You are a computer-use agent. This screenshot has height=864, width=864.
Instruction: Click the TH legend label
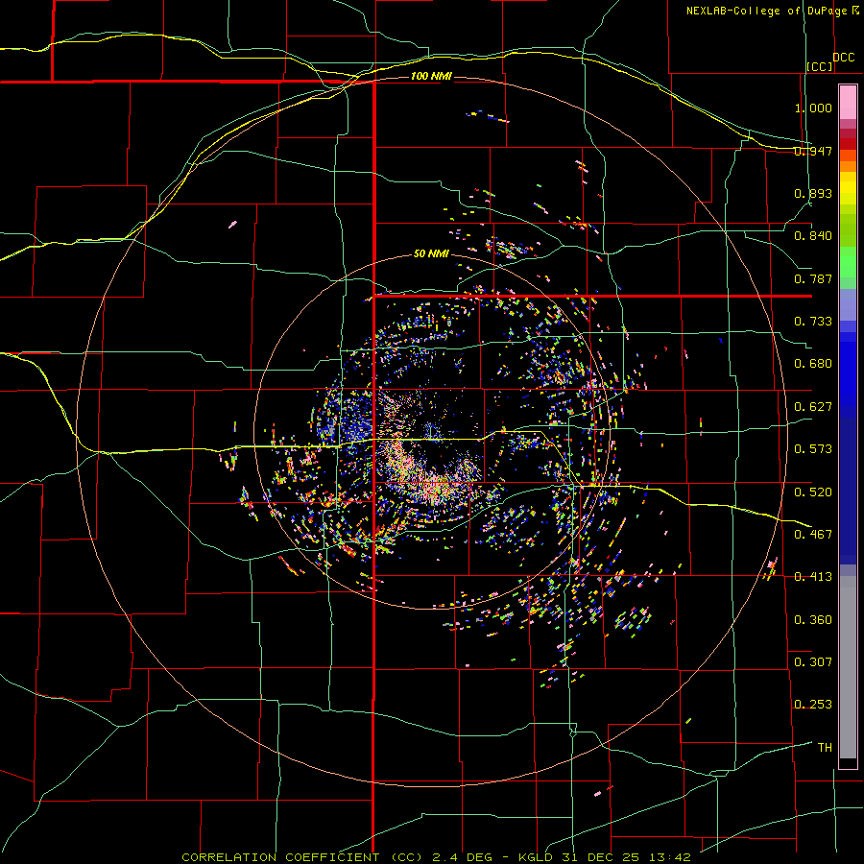point(825,748)
